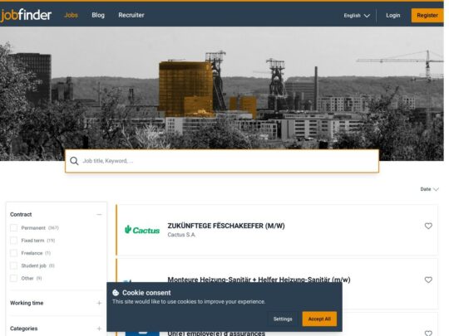This screenshot has width=449, height=336.
Task: Click the Cactus S.A. company name
Action: click(182, 235)
